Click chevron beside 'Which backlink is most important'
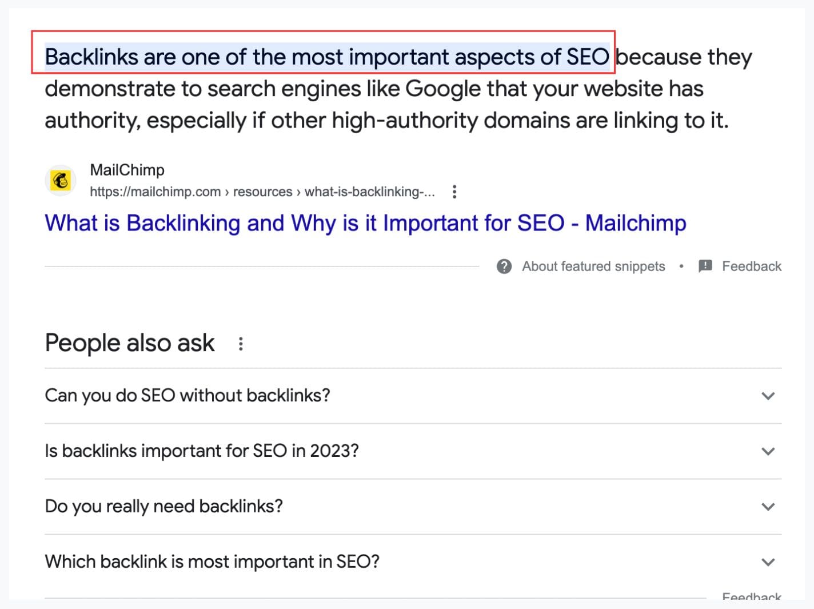The height and width of the screenshot is (609, 814). point(768,562)
